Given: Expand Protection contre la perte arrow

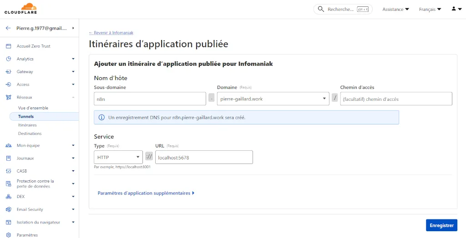Looking at the screenshot, I should (x=73, y=184).
